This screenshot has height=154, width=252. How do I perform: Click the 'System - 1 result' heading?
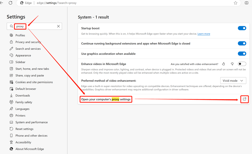coord(93,17)
